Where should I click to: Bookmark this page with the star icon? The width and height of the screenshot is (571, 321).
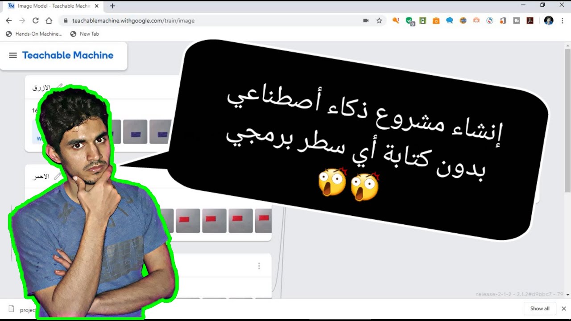[379, 21]
